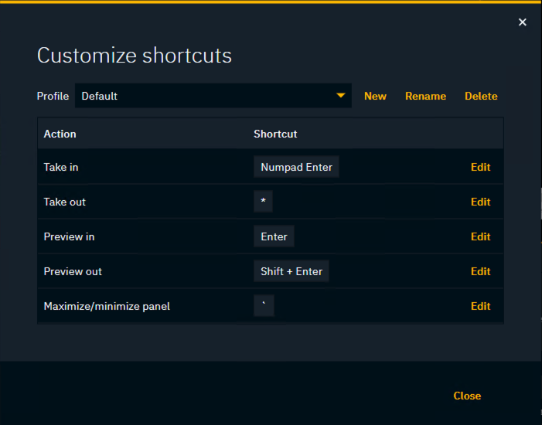Select the backtick shortcut key for Maximize/minimize
542x425 pixels.
(x=264, y=305)
